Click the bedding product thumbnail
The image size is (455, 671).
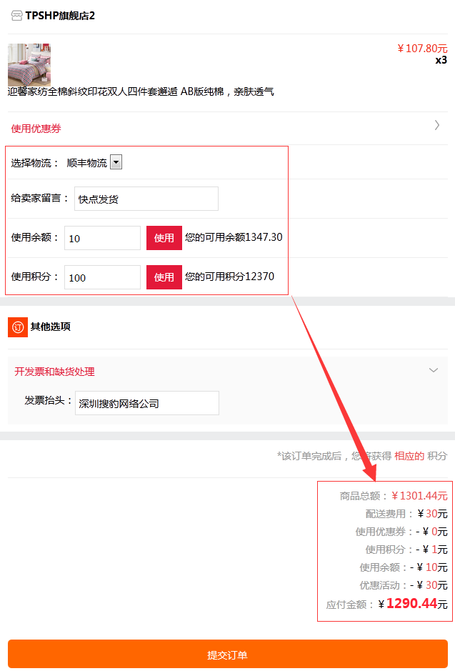[29, 64]
